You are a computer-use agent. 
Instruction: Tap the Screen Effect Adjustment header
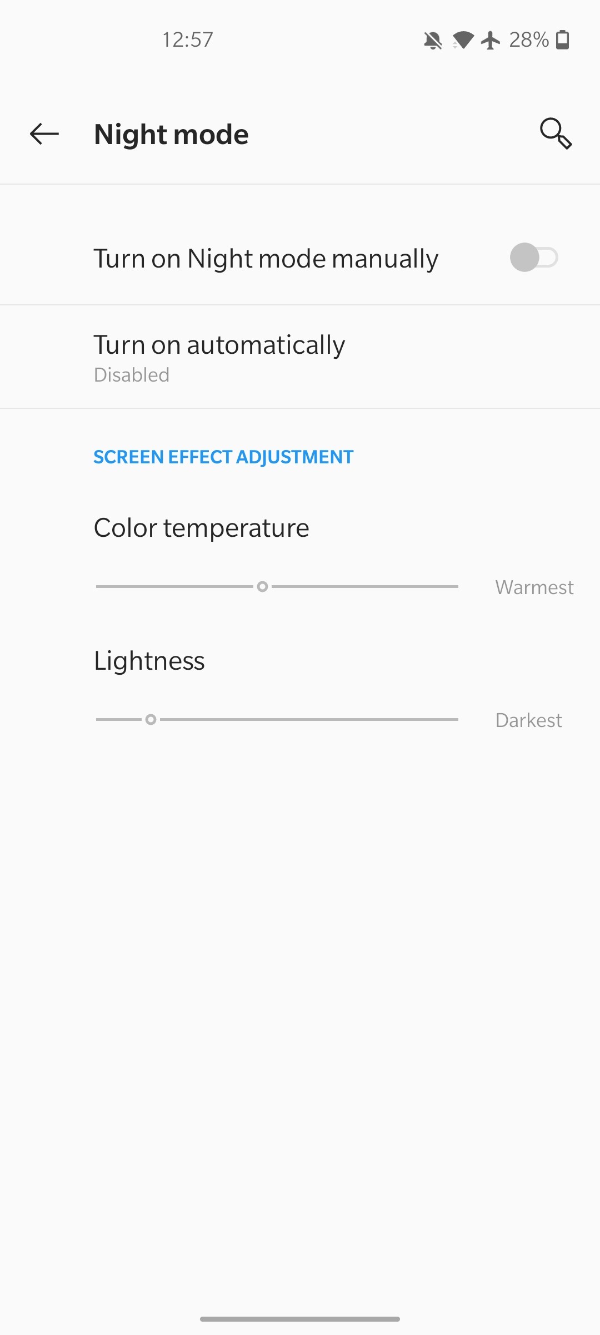223,457
